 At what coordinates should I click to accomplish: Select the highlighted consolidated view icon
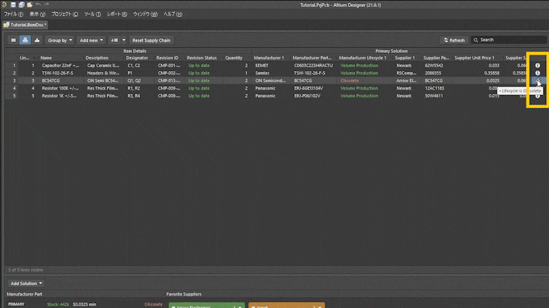pos(25,40)
